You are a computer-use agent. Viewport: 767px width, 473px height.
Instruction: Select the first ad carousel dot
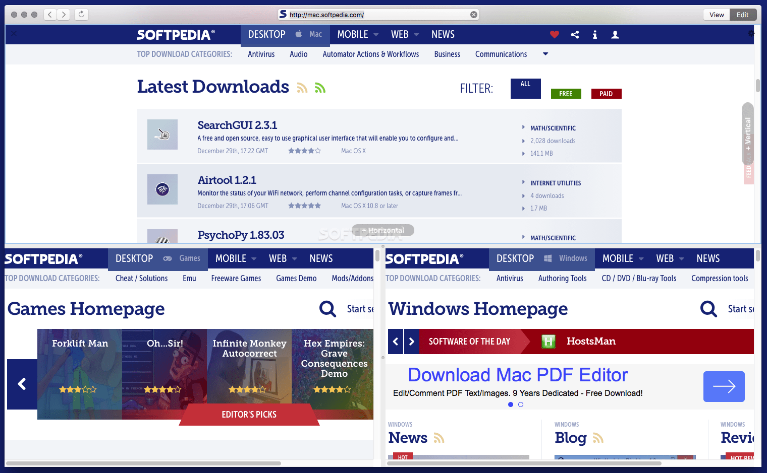click(x=511, y=404)
